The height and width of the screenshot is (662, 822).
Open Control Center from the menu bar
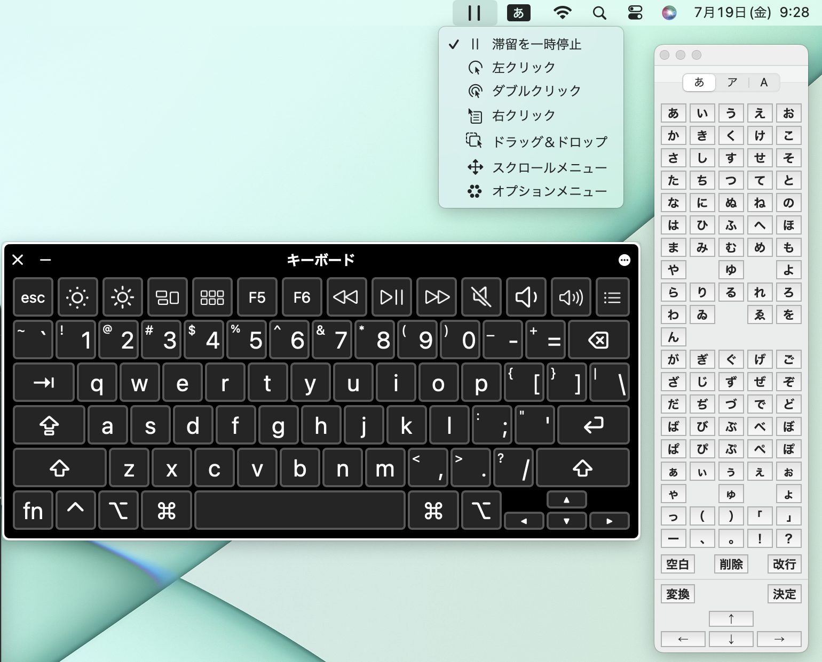(635, 13)
